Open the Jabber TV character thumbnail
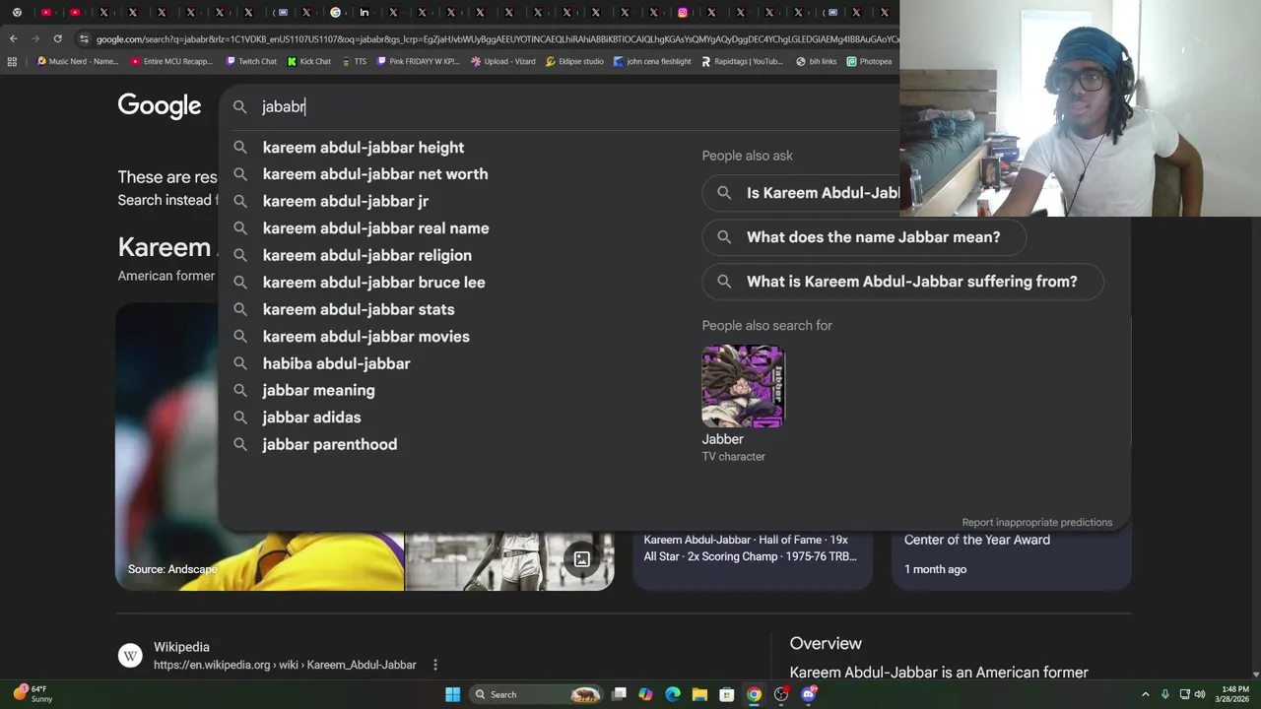Screen dimensions: 1261x709 pos(743,386)
